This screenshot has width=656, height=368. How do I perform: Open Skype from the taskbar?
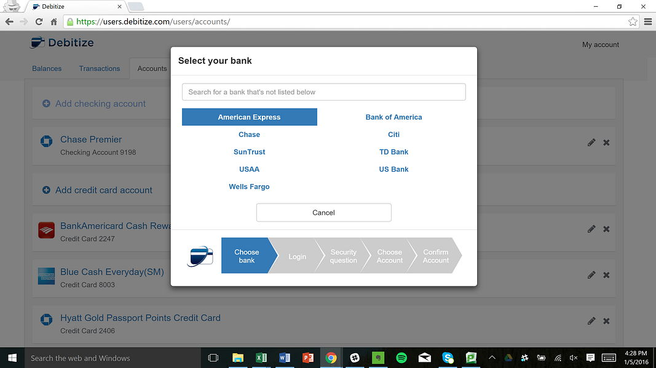(x=448, y=358)
